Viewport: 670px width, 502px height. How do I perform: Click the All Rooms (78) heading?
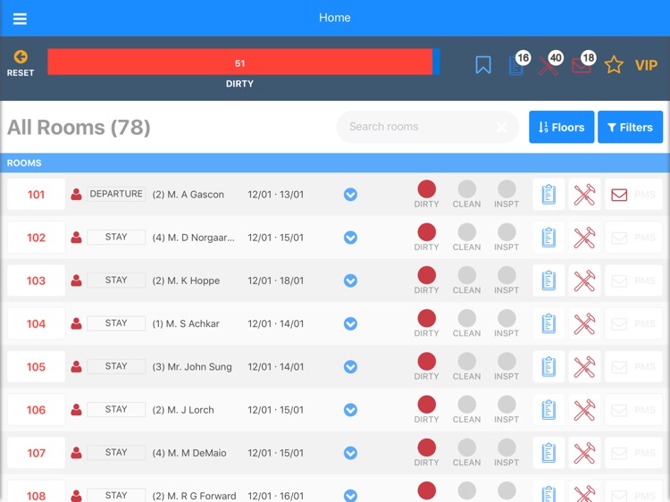pyautogui.click(x=79, y=128)
